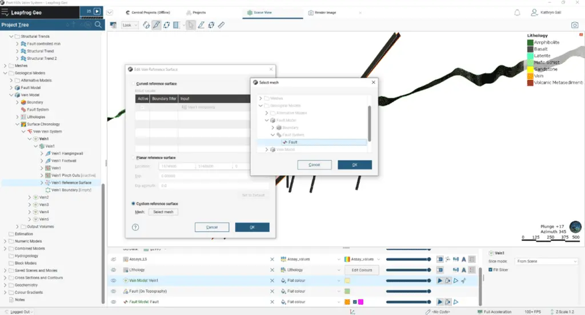Click the help question mark in the Edit Vein dialog
Screen dimensions: 585x315
(135, 227)
